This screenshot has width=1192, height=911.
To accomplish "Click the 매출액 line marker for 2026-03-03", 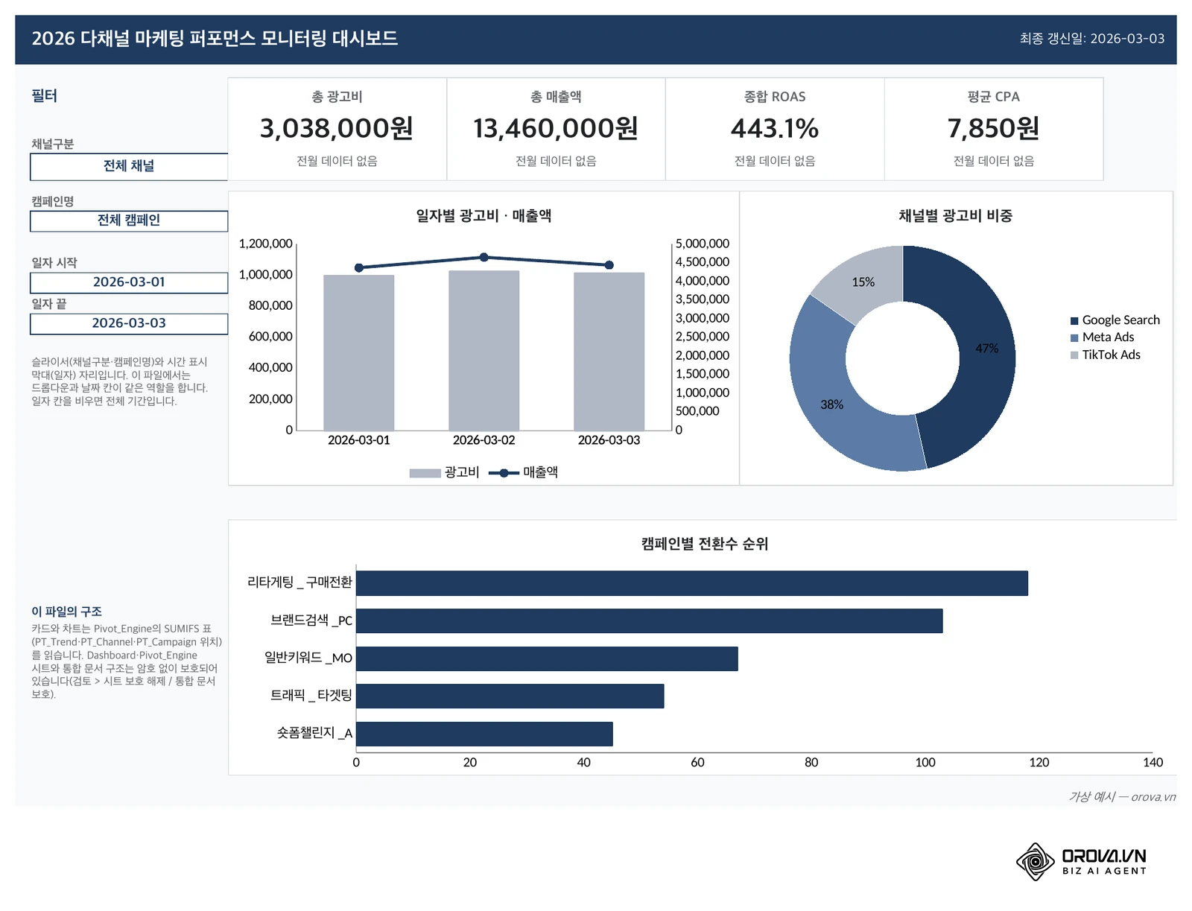I will pos(609,265).
